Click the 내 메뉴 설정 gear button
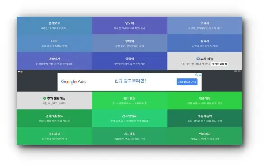This screenshot has width=263, height=166. pos(219,64)
